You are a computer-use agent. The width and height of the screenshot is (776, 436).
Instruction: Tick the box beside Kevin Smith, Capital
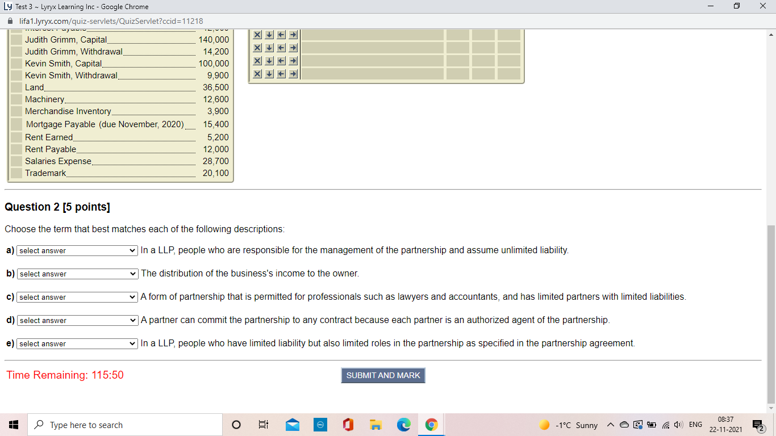point(16,64)
